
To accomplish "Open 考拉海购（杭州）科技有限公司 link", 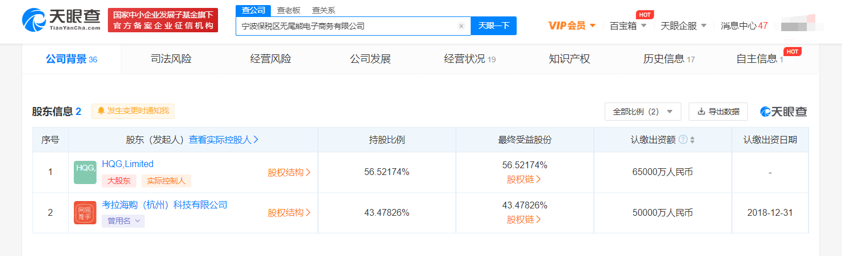I will coord(165,204).
